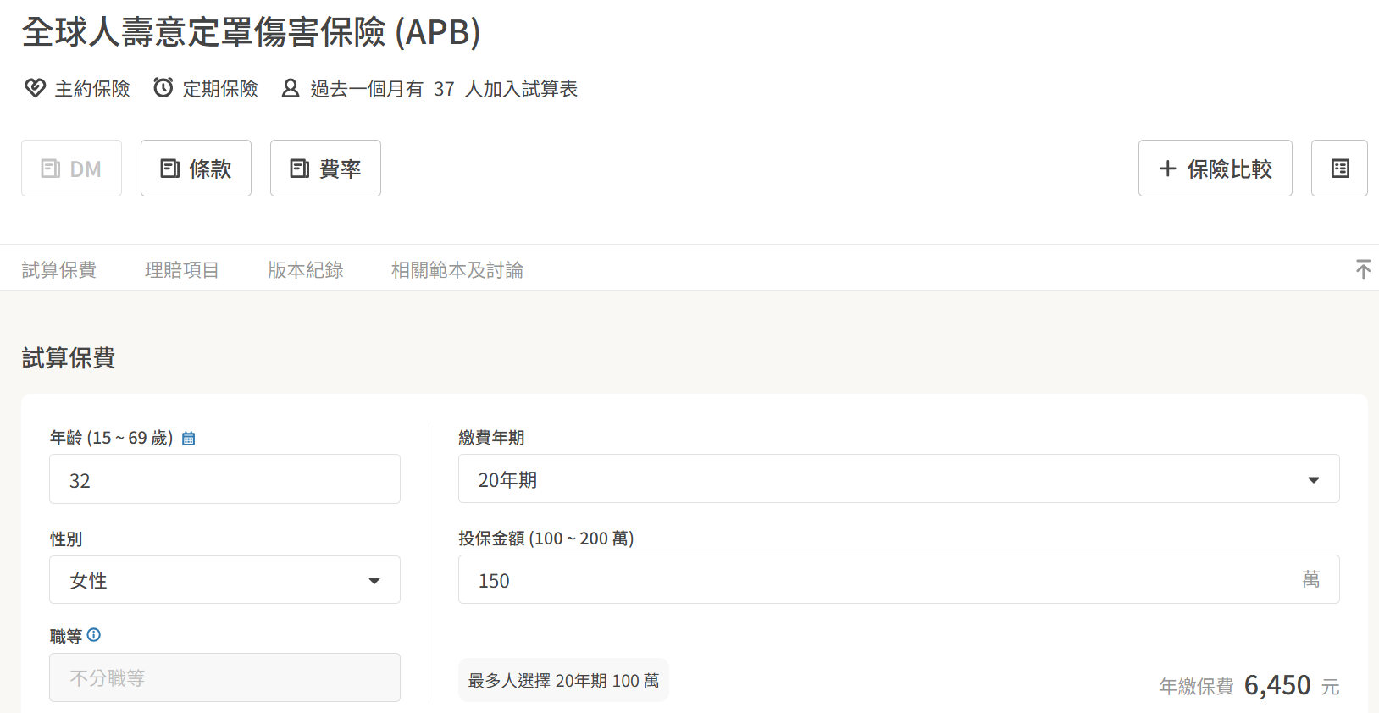Screen dimensions: 1379x713
Task: Click the person icon before 過去一個月有
Action: [x=291, y=88]
